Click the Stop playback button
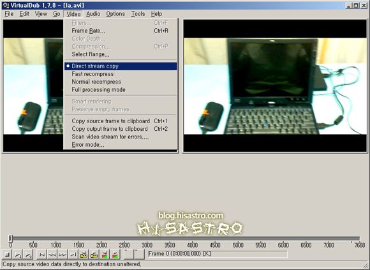Viewport: 370px width, 270px height. click(x=7, y=255)
